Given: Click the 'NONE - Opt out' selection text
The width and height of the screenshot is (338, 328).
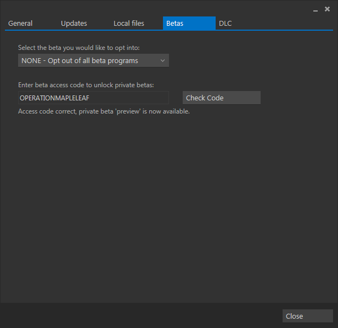Looking at the screenshot, I should tap(80, 60).
